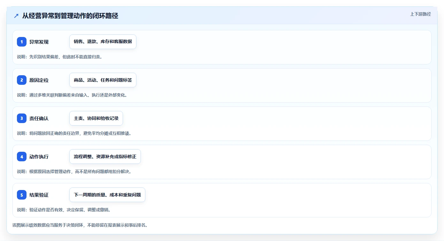Select step number 1 badge
Viewport: 444px width, 241px height.
[x=22, y=42]
